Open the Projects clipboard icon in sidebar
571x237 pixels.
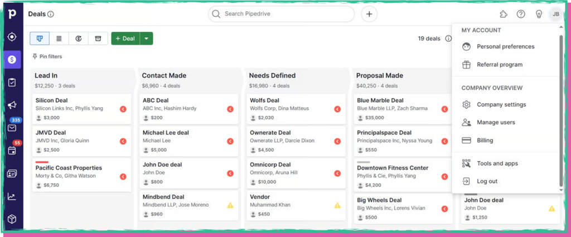point(12,83)
